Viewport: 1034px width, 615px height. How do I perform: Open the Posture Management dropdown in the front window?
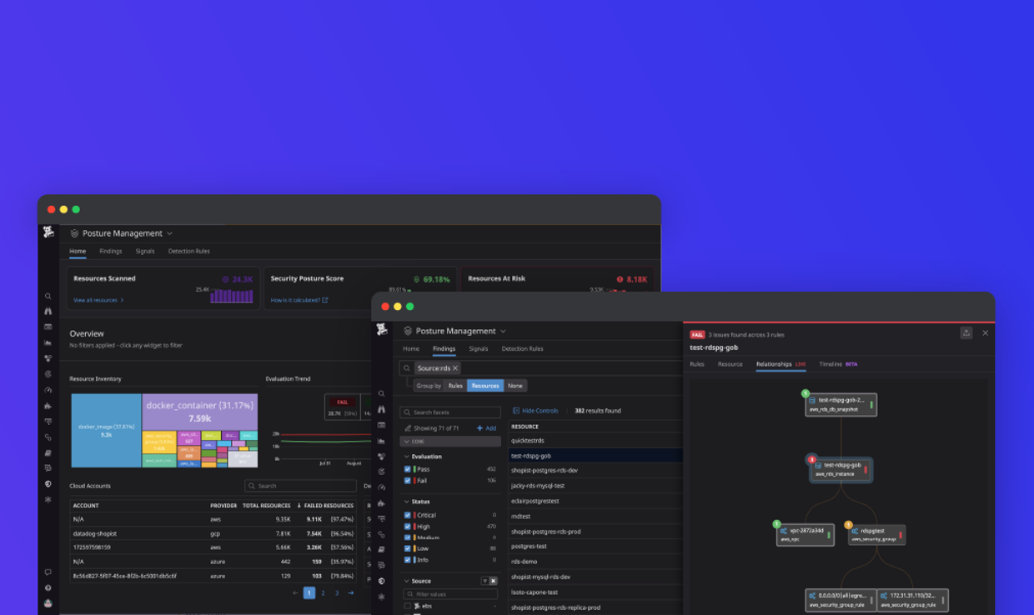[x=503, y=332]
